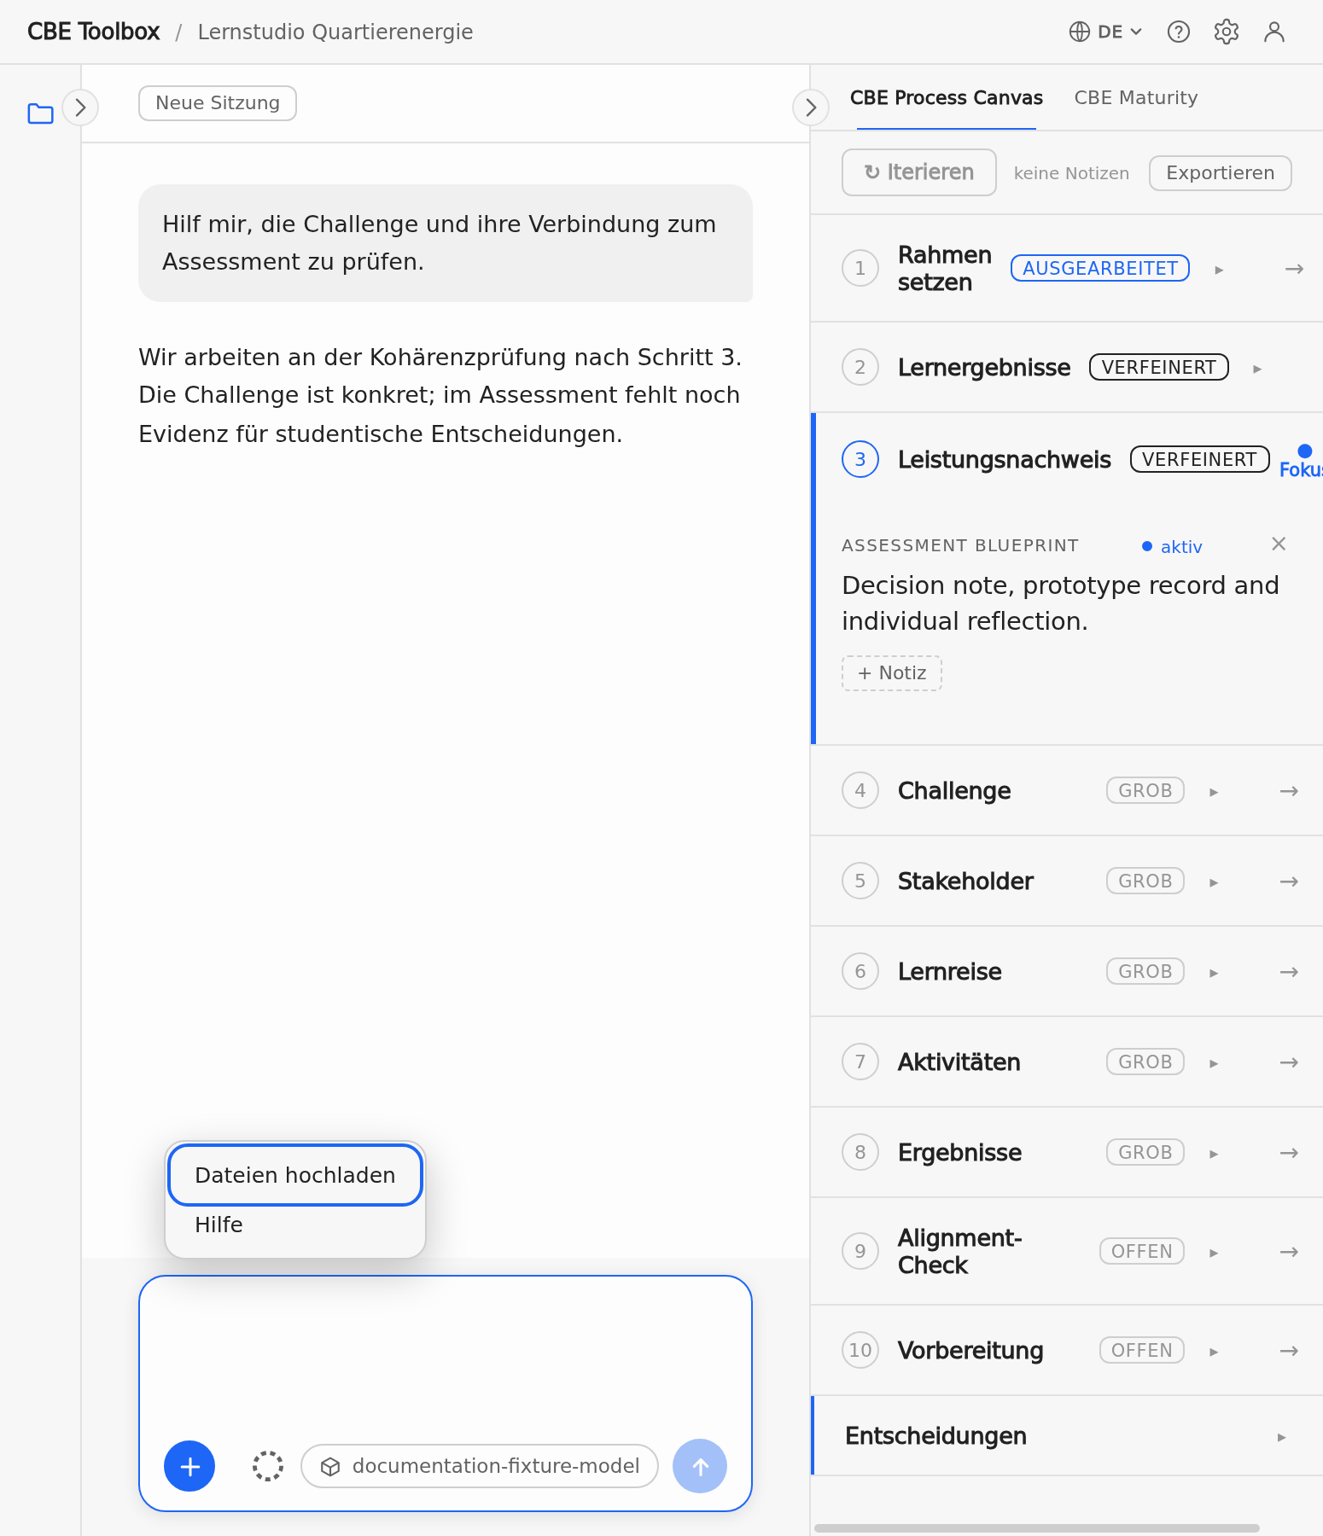Screen dimensions: 1323x1536
Task: Expand the Alignment-Check step triangle
Action: pos(1214,1253)
